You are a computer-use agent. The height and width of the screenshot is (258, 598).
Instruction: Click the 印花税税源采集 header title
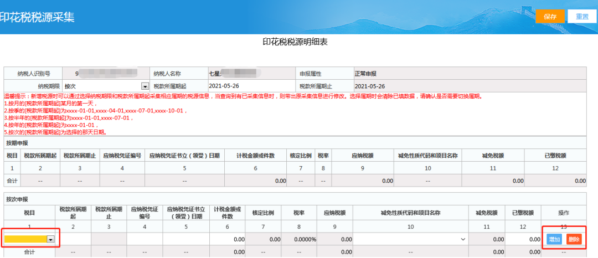click(37, 17)
